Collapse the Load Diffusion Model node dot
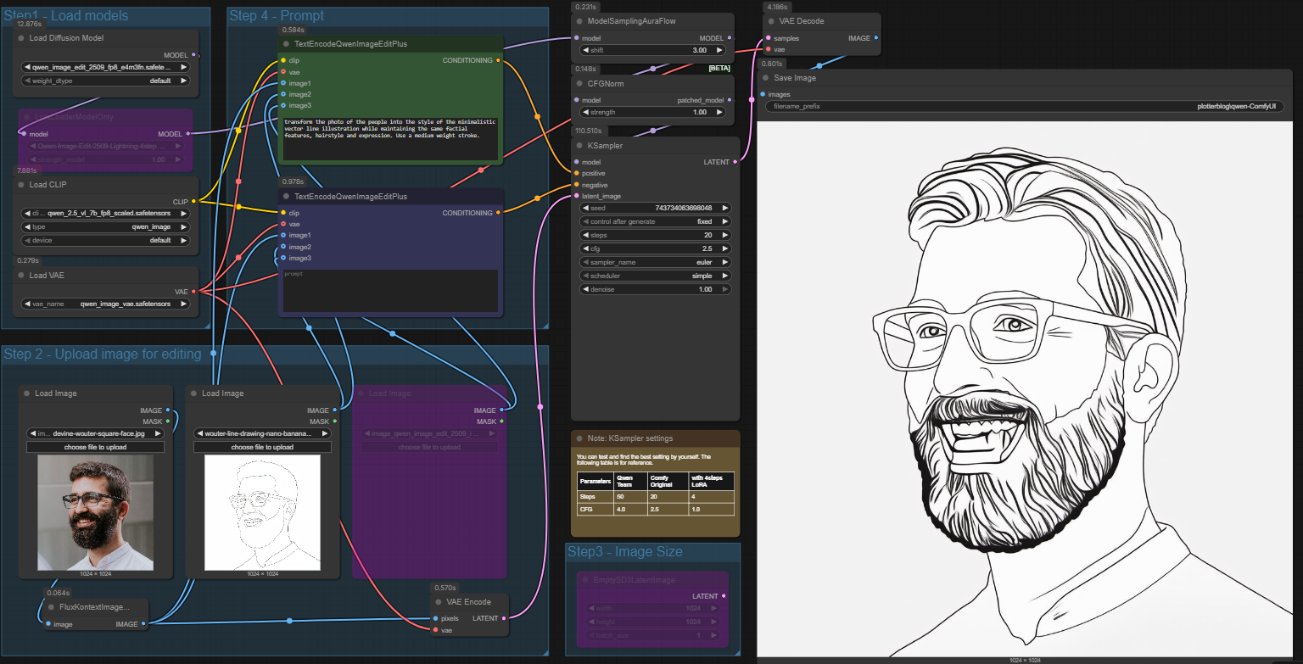Screen dimensions: 1303x664 [21, 38]
